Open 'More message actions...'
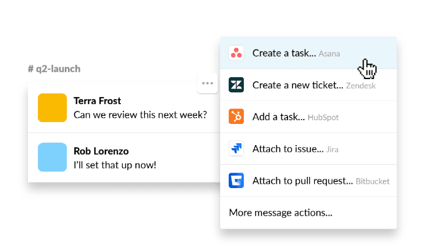This screenshot has width=439, height=246. (x=308, y=213)
